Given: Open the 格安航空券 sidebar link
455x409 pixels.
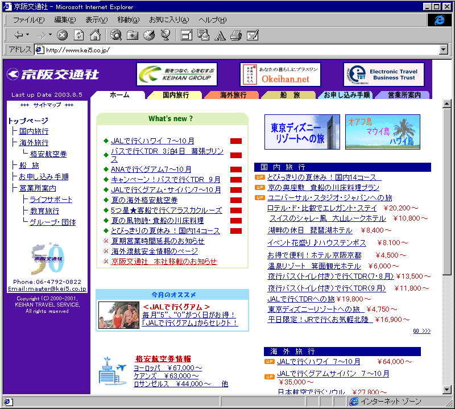Looking at the screenshot, I should pyautogui.click(x=48, y=154).
